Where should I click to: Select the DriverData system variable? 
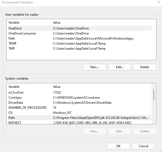(80, 103)
